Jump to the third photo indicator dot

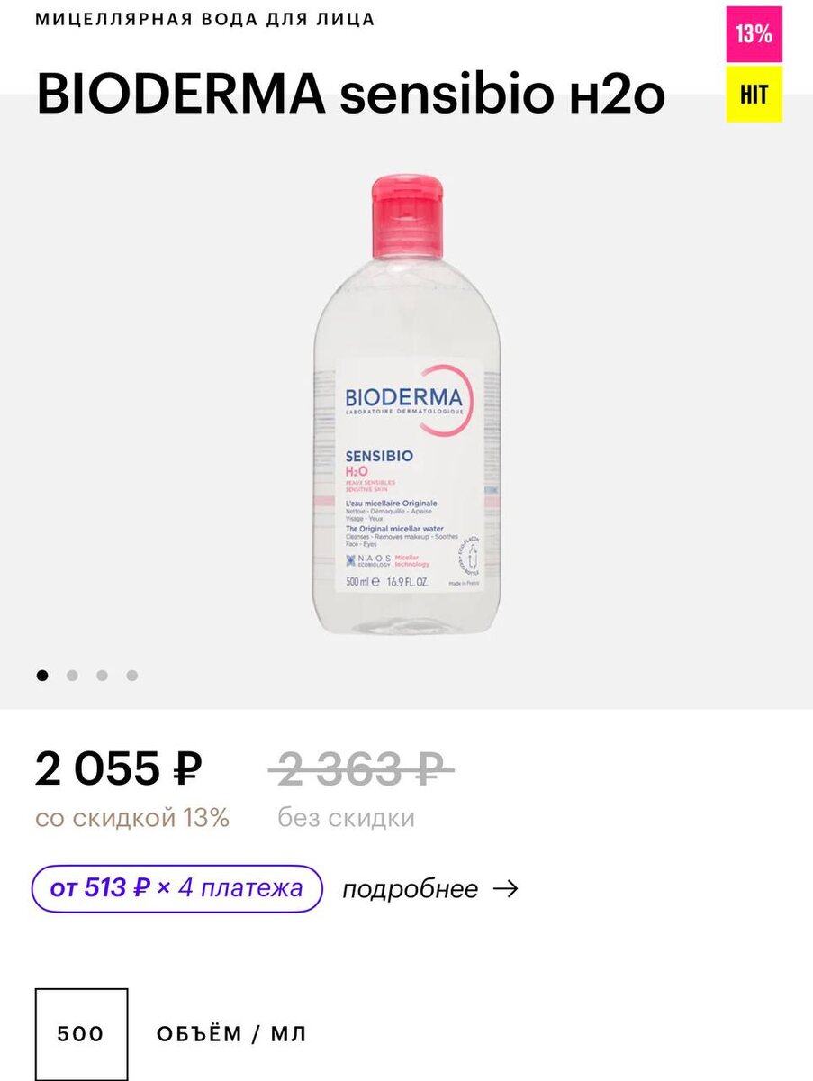click(102, 676)
